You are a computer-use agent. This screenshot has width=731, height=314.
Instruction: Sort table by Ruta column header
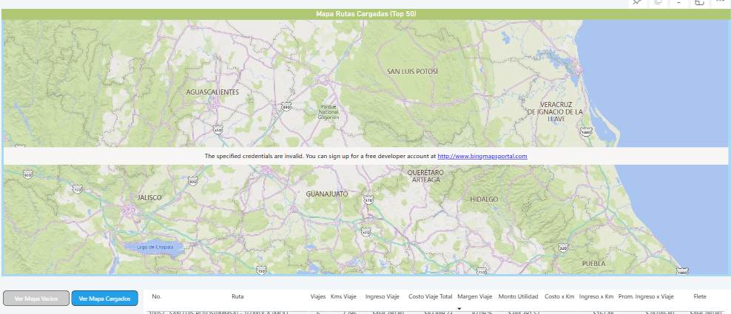[x=238, y=297]
